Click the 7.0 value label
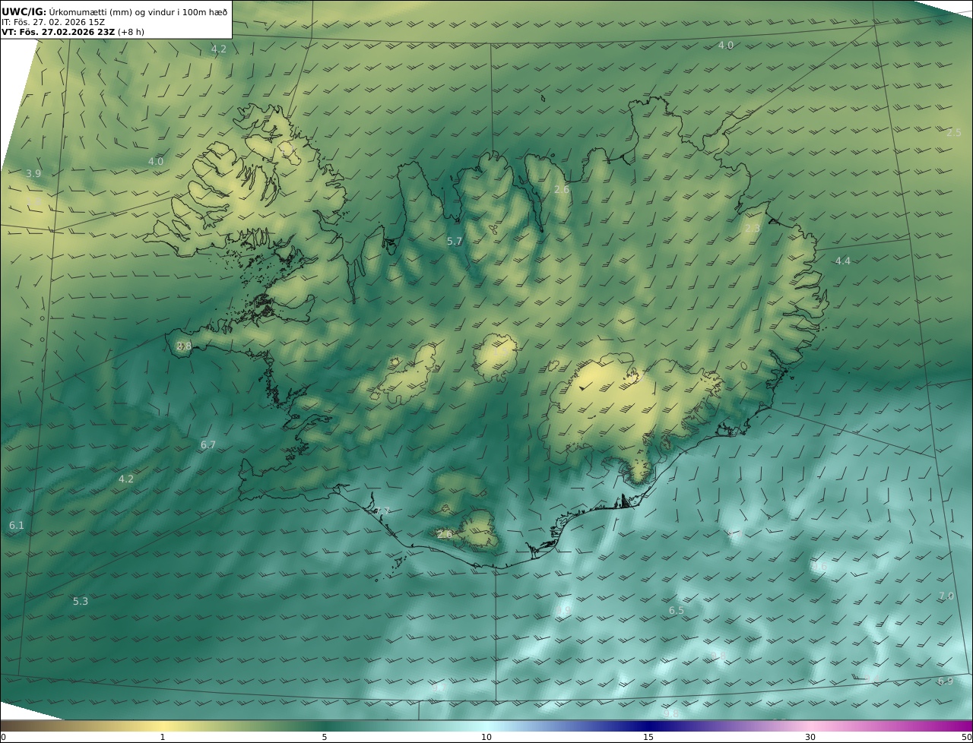 pyautogui.click(x=946, y=596)
